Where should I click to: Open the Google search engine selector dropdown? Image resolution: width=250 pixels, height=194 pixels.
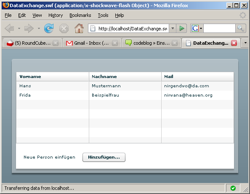[197, 28]
